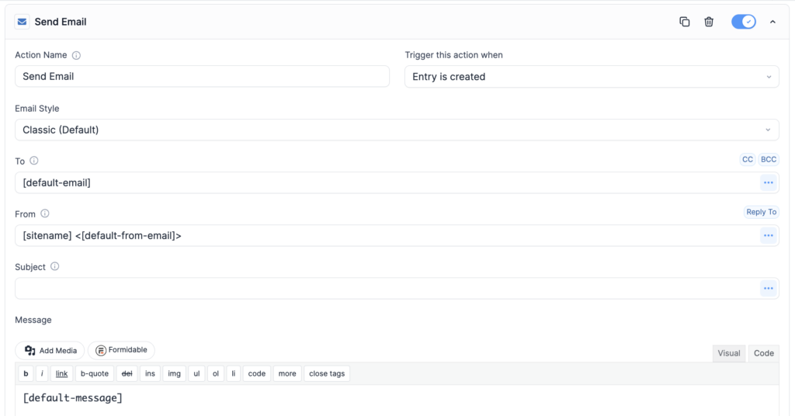This screenshot has height=416, width=795.
Task: Click in the message text area
Action: [x=397, y=400]
